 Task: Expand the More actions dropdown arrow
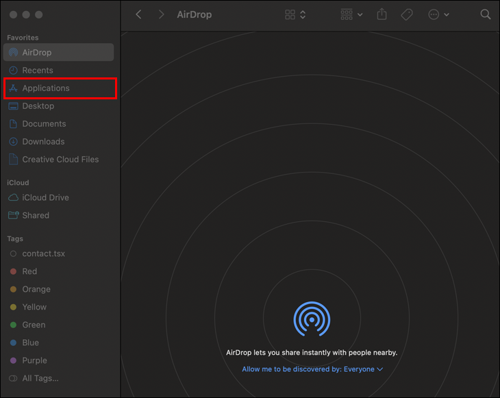click(447, 14)
